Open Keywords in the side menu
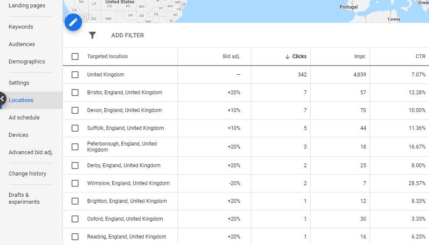 click(21, 27)
